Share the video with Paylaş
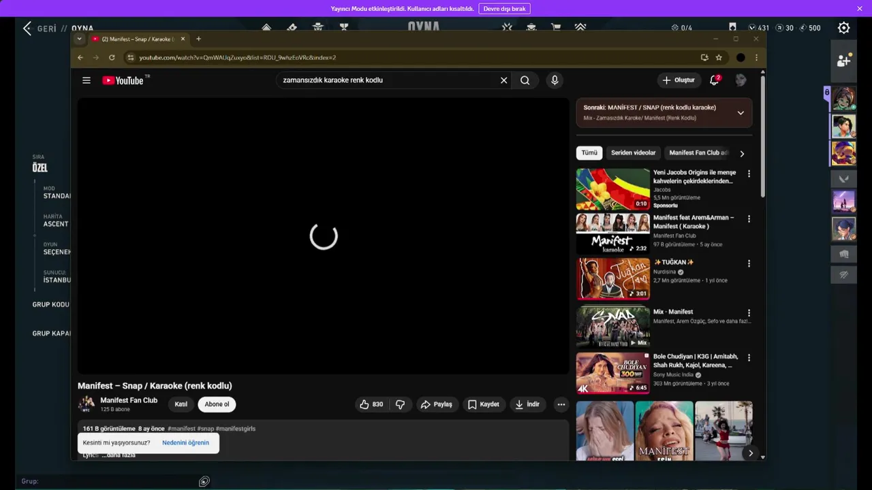 coord(437,404)
